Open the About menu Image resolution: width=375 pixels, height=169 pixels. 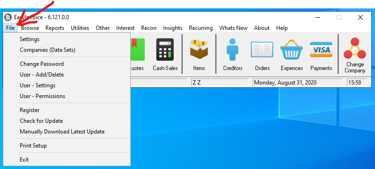(x=262, y=28)
